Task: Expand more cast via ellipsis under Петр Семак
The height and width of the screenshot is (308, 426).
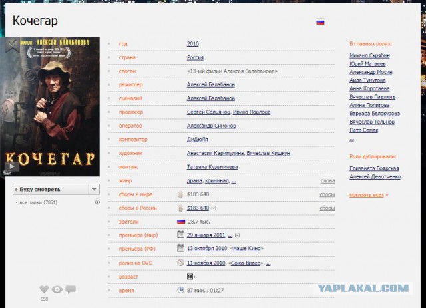Action: 352,139
